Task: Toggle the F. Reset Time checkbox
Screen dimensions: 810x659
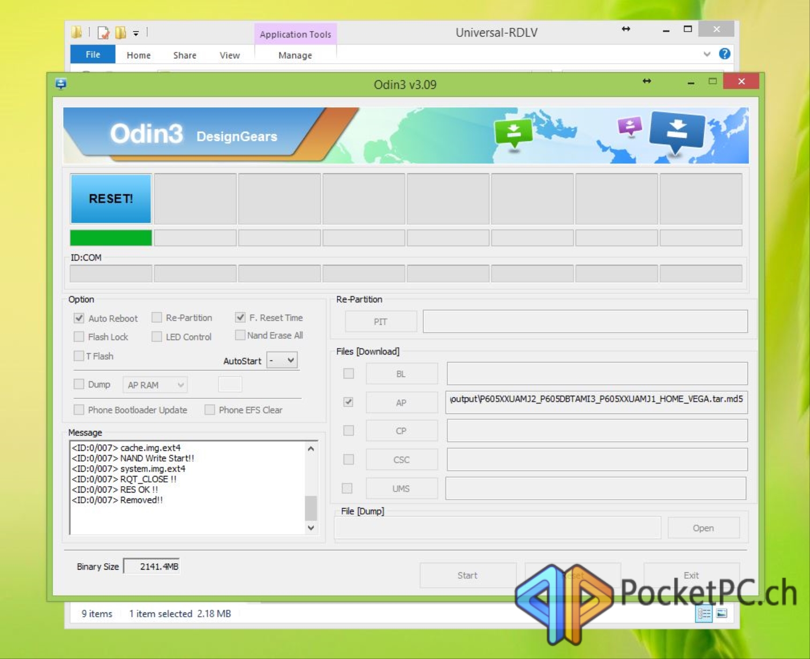Action: pyautogui.click(x=240, y=317)
